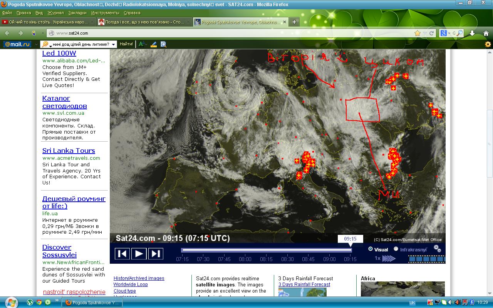Select the Visual imagery radio button
493x308 pixels.
point(371,249)
